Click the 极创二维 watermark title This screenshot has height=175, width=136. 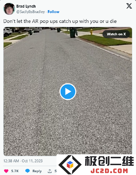(x=109, y=161)
